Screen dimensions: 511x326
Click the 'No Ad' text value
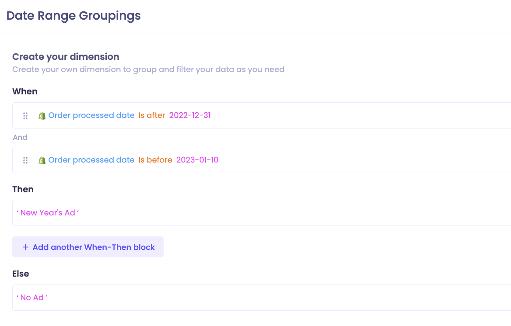(32, 298)
